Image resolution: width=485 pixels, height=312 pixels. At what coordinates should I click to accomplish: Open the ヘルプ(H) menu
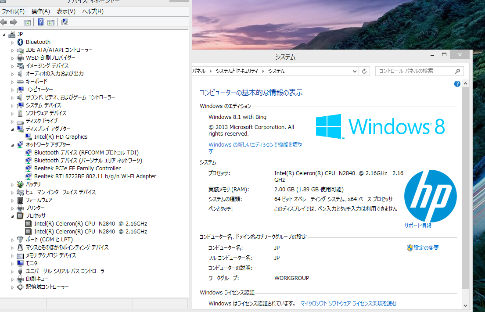click(93, 11)
